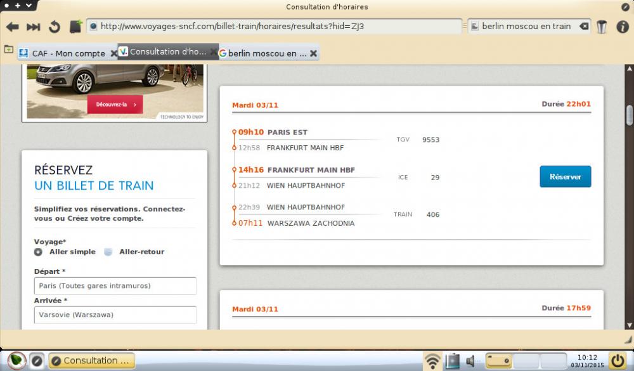634x371 pixels.
Task: Click the car advertisement image
Action: point(115,92)
